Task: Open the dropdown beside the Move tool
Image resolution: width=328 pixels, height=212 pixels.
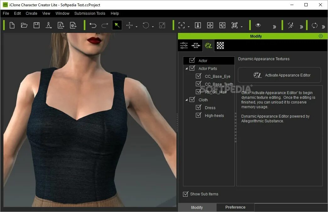Action: 136,27
